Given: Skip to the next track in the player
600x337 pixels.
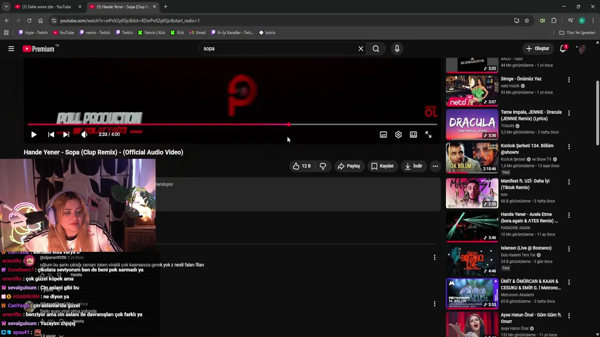Looking at the screenshot, I should coord(66,134).
